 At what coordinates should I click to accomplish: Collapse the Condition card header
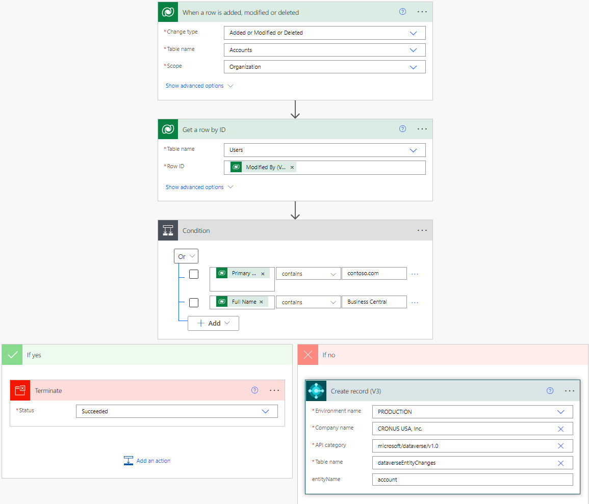tap(295, 230)
